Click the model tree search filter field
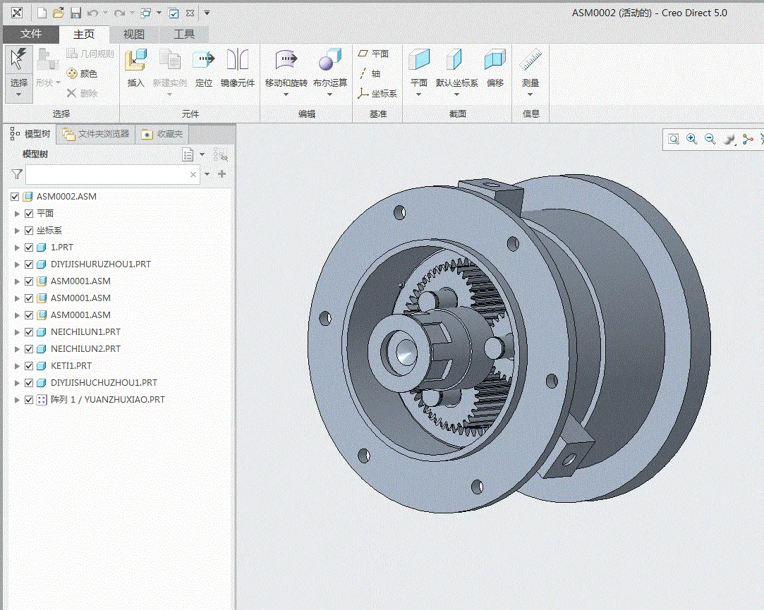Screen dimensions: 764x610 click(106, 174)
